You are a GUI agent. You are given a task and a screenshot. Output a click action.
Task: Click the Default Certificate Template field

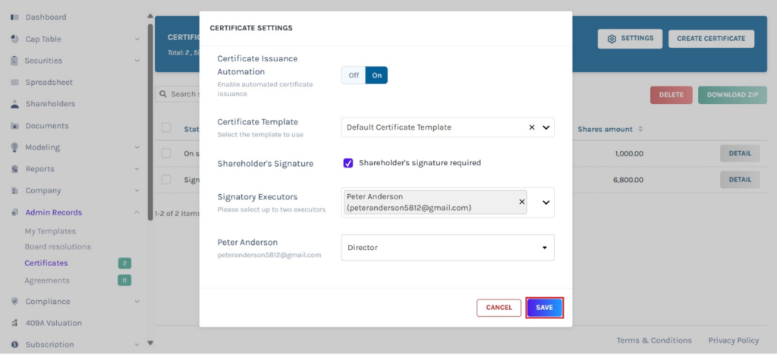coord(448,127)
